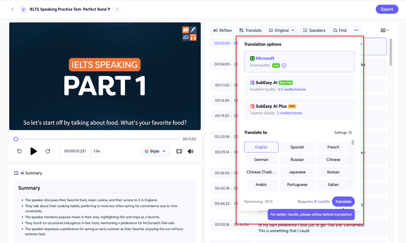Screen dimensions: 406x243
Task: Open the Find search tool
Action: point(340,30)
